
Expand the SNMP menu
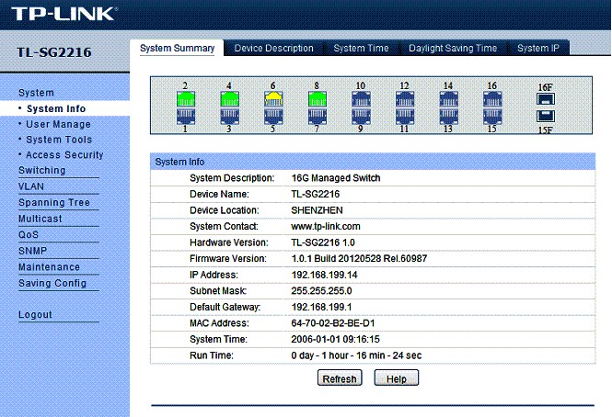pyautogui.click(x=33, y=251)
